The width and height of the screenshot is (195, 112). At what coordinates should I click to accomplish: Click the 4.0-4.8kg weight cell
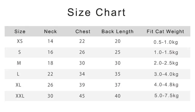click(x=166, y=85)
